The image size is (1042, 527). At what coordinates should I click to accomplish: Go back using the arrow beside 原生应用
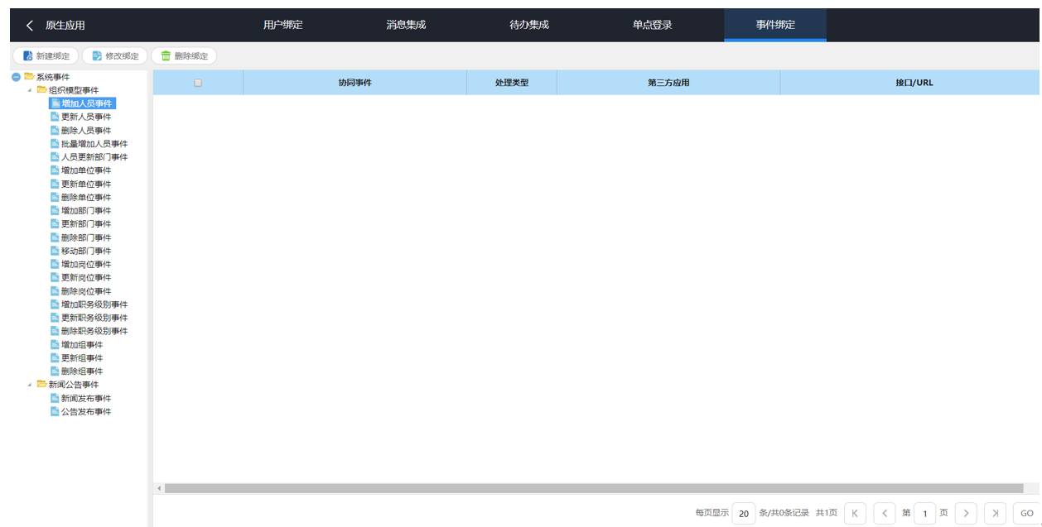point(30,26)
